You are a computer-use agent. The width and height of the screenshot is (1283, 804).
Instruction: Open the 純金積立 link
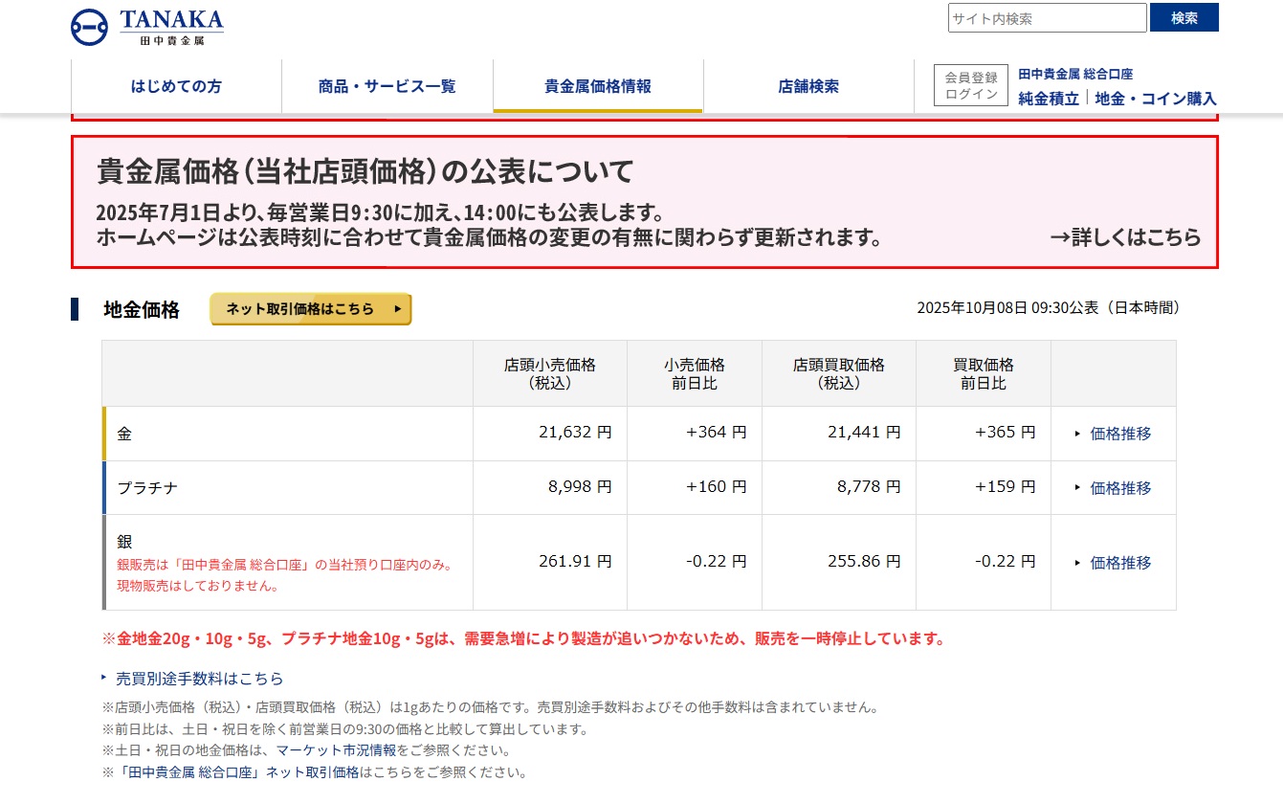click(x=1049, y=98)
